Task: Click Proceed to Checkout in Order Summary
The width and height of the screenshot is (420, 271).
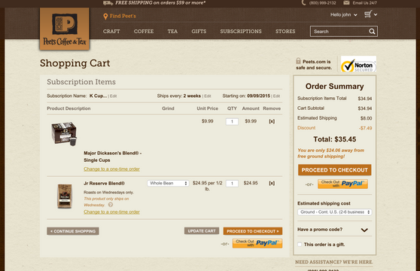Action: tap(334, 170)
